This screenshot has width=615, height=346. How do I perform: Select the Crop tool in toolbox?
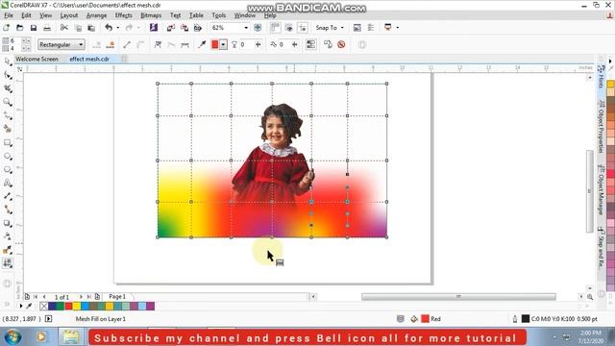pyautogui.click(x=8, y=88)
